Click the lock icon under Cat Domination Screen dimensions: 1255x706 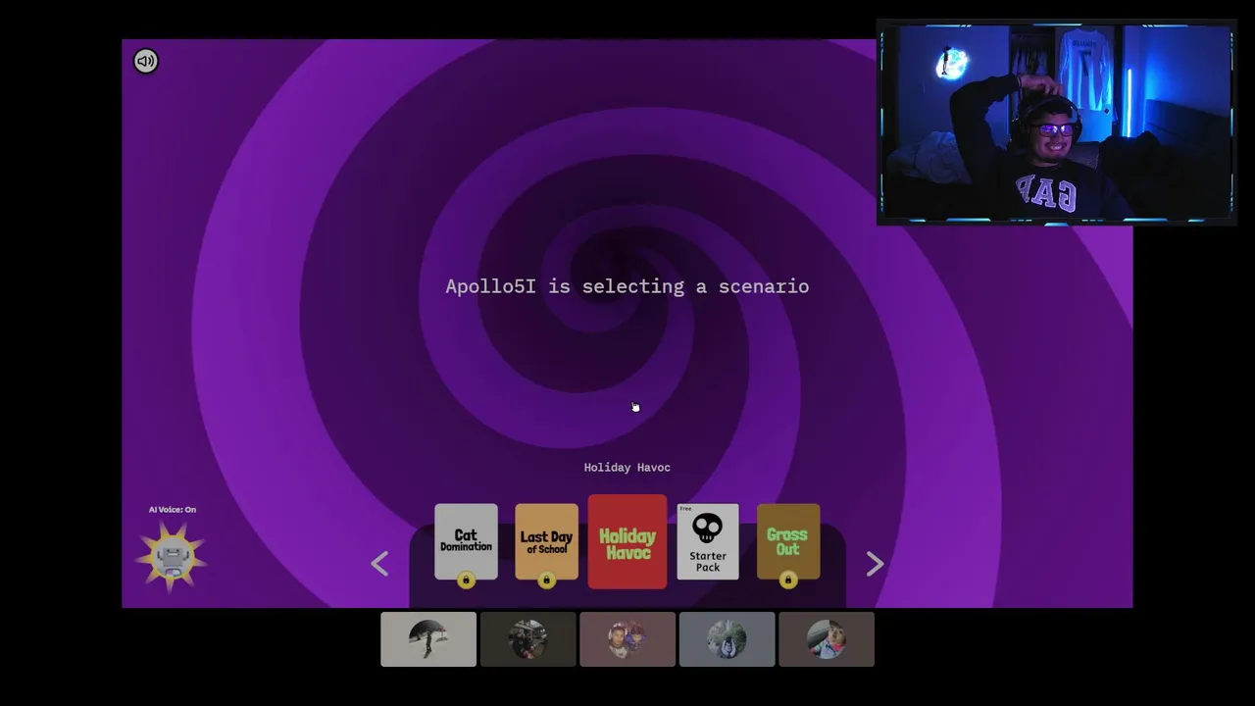[x=466, y=580]
